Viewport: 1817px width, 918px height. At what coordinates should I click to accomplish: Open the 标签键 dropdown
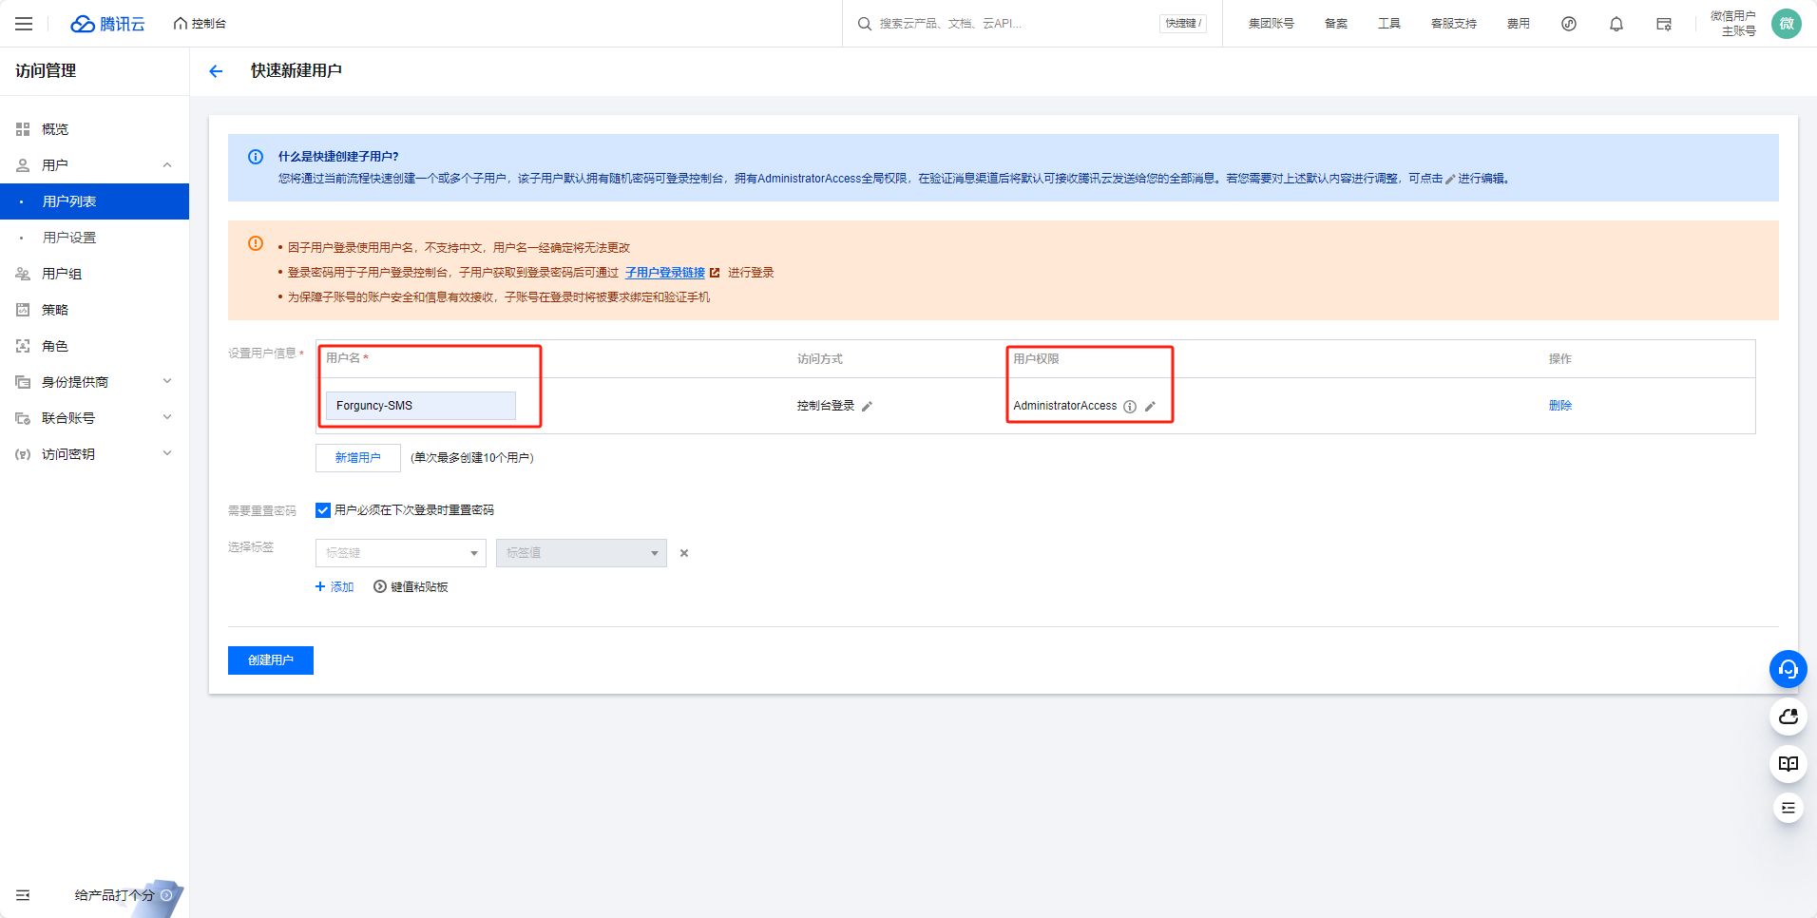tap(400, 553)
